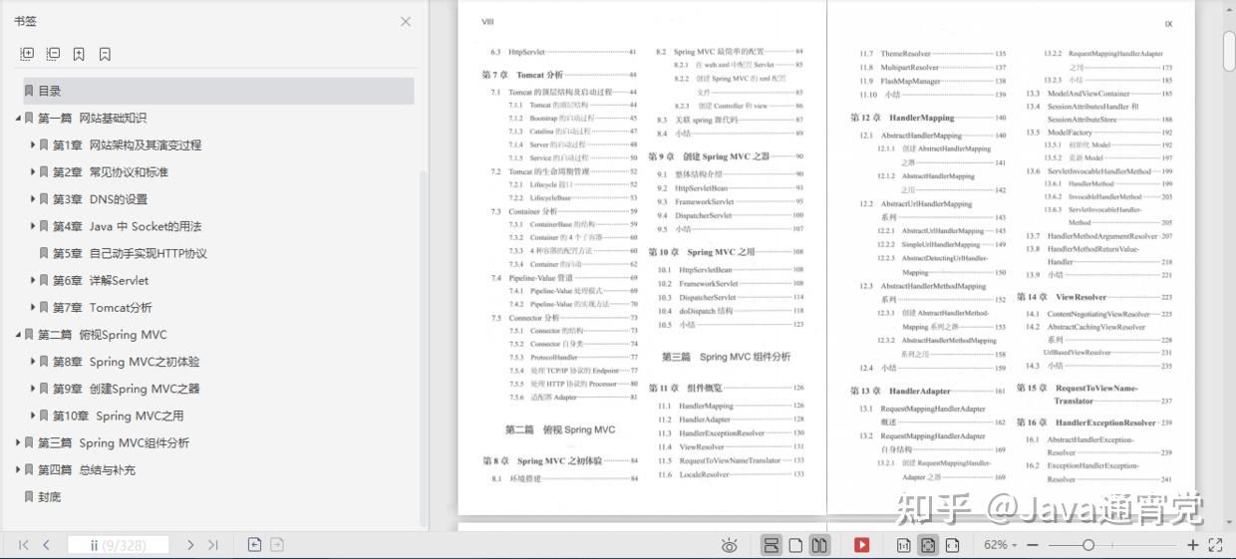The width and height of the screenshot is (1236, 559).
Task: Toggle fit page zoom mode
Action: 928,545
